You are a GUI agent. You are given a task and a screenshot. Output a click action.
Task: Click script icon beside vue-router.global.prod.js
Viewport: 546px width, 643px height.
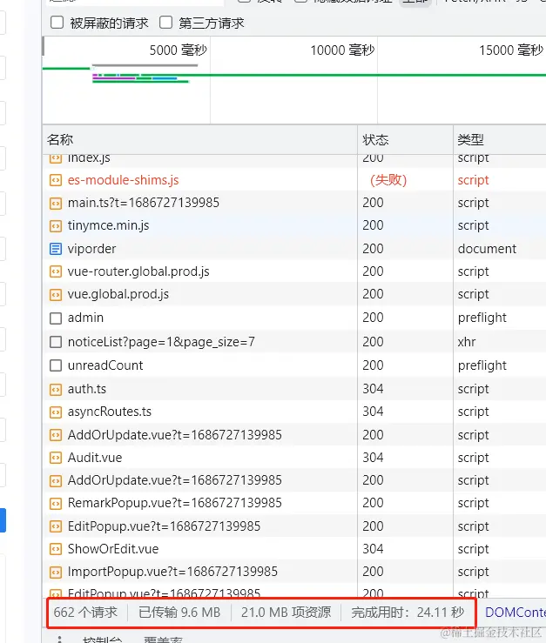56,271
